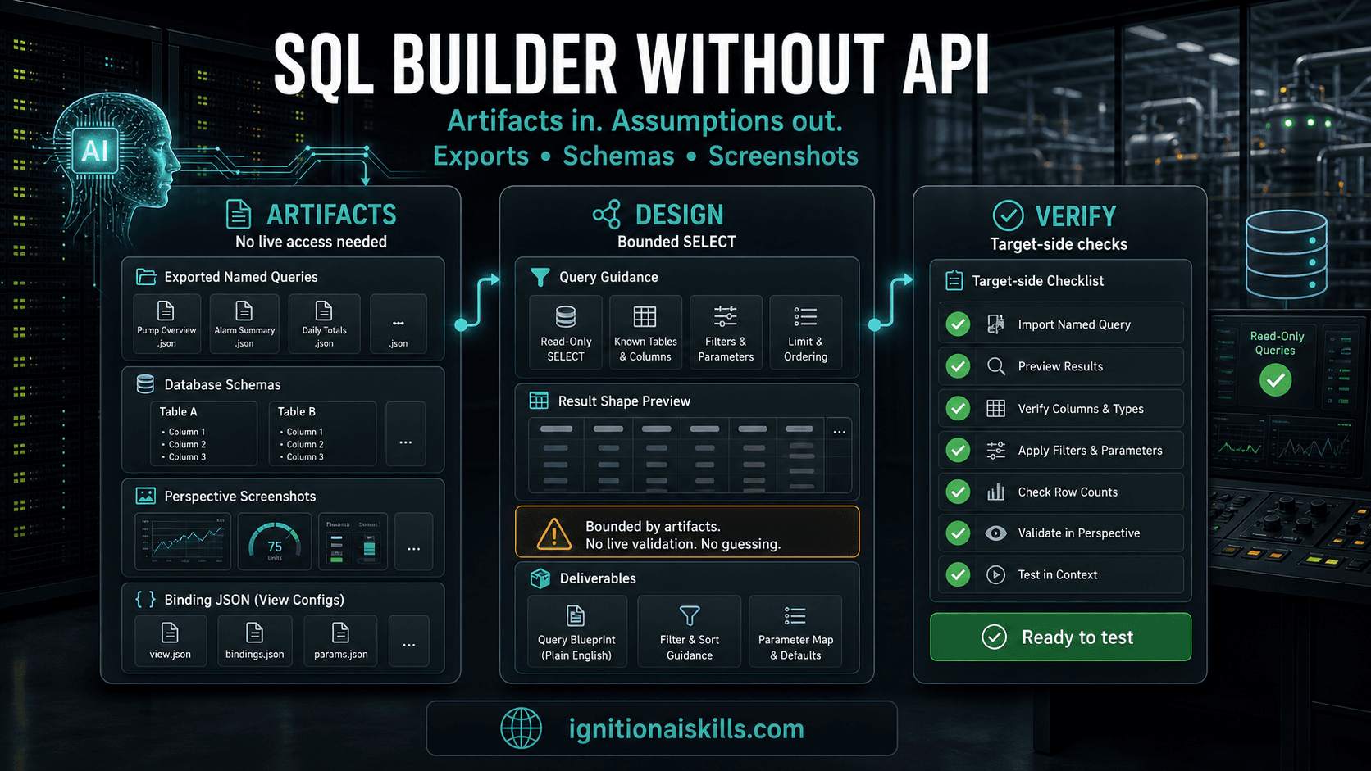The width and height of the screenshot is (1371, 771).
Task: Expand more tables ellipsis in Database Schemas
Action: tap(406, 434)
